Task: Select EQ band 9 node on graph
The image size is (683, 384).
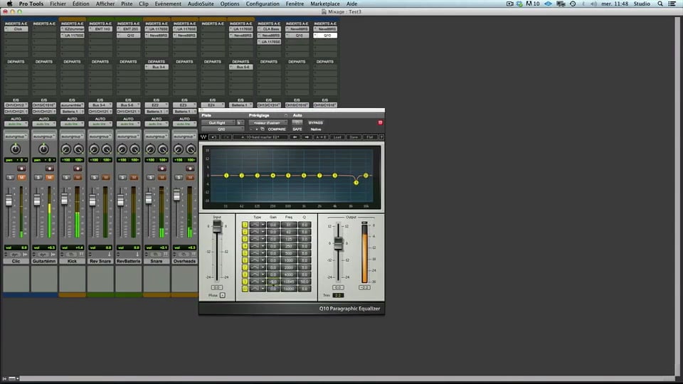Action: 356,183
